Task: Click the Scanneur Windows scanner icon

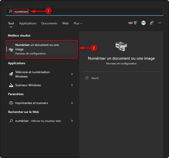Action: tap(11, 85)
